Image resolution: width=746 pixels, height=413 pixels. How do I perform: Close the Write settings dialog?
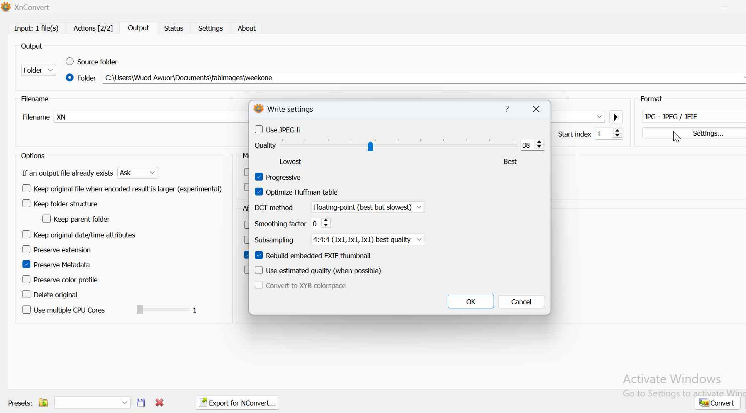click(536, 109)
